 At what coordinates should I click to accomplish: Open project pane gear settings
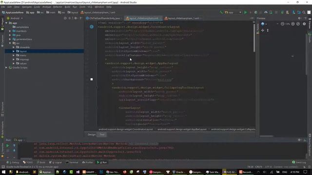pyautogui.click(x=76, y=18)
